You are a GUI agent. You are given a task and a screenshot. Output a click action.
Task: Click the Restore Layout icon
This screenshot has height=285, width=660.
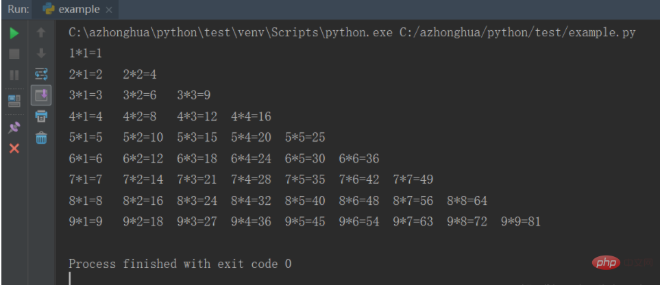(x=14, y=101)
